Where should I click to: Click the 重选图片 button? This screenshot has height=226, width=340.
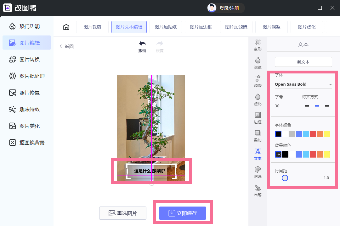tap(123, 213)
